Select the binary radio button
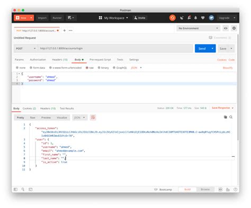Image resolution: width=251 pixels, height=208 pixels. tap(99, 68)
